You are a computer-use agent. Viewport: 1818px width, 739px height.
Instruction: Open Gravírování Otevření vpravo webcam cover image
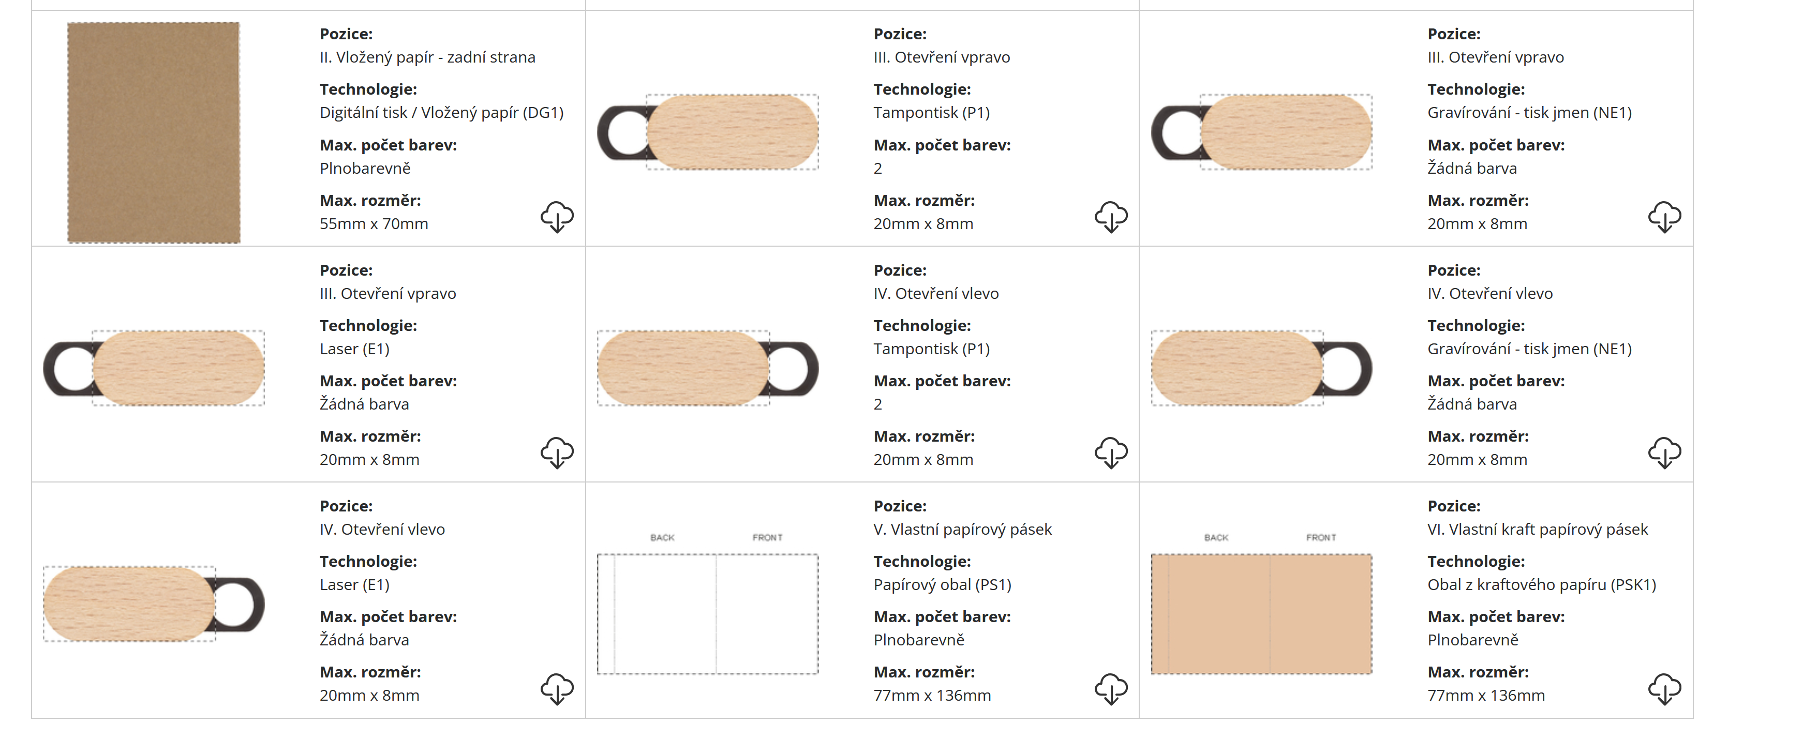click(x=1262, y=132)
